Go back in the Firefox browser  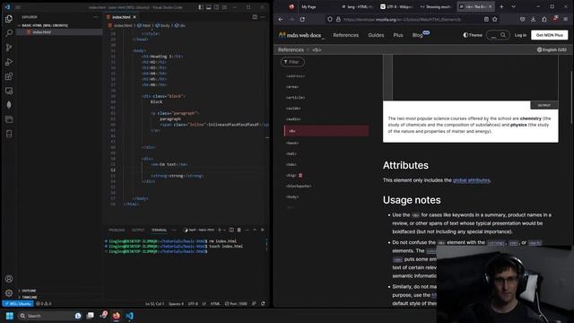(x=281, y=20)
